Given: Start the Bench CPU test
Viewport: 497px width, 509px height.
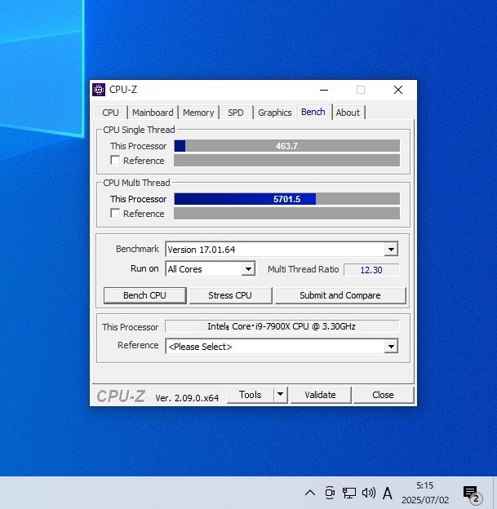Looking at the screenshot, I should tap(145, 295).
